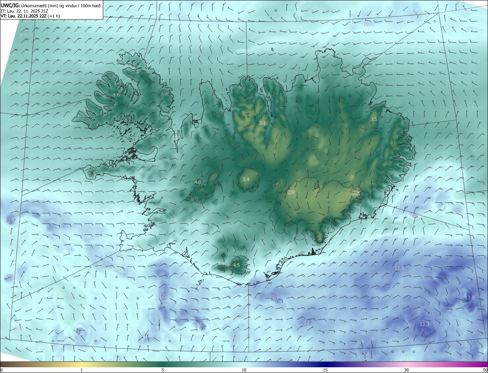Viewport: 488px width, 373px height.
Task: Click the title 'Úrkomumætti (mm) og vindur í 100m hæð'
Action: pos(61,5)
